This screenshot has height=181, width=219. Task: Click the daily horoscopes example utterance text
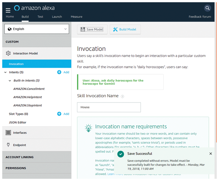pos(113,82)
